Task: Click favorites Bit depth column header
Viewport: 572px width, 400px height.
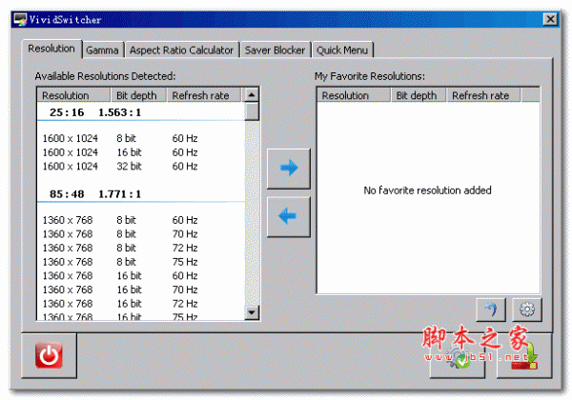Action: click(419, 95)
